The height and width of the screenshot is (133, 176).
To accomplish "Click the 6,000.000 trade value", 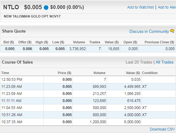I will coord(132,122).
